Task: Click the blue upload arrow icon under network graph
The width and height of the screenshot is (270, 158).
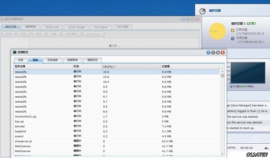Action: (231, 87)
